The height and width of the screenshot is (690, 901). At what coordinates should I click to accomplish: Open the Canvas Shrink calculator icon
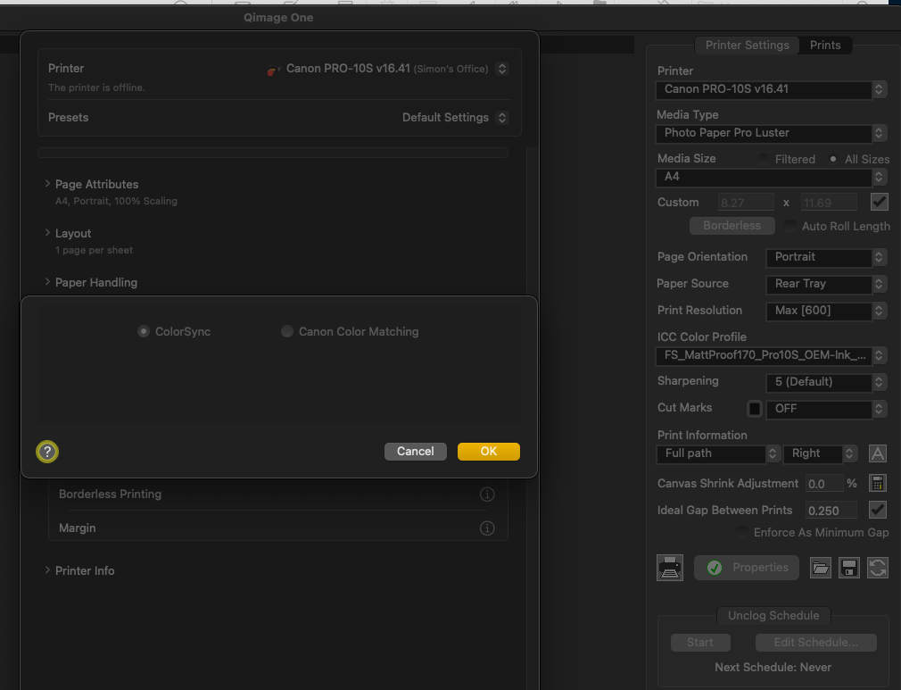[x=878, y=484]
